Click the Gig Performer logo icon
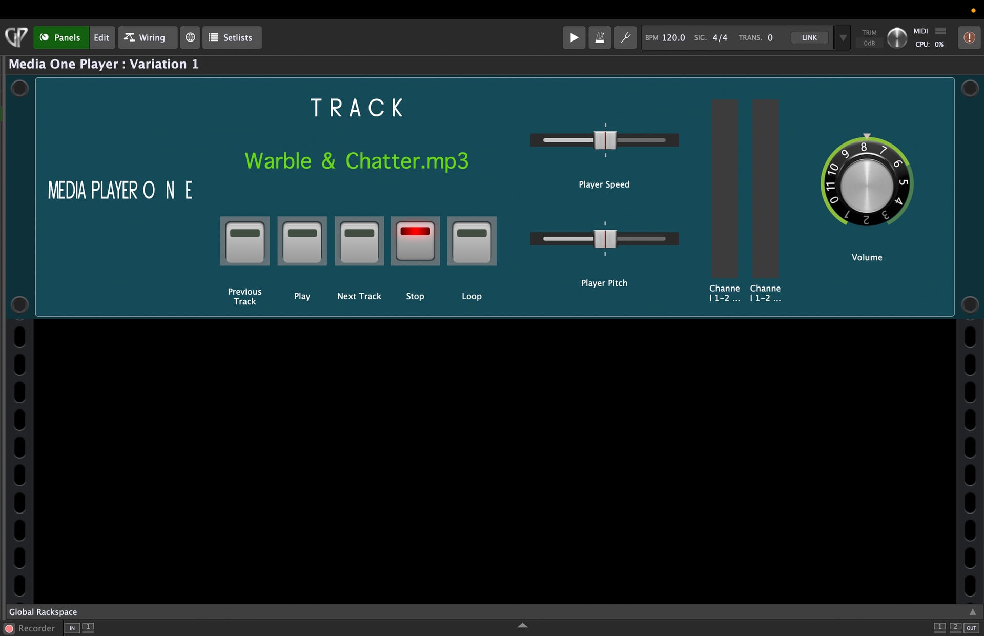 pyautogui.click(x=16, y=37)
